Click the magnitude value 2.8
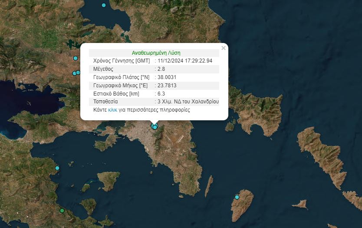The height and width of the screenshot is (228, 362). pyautogui.click(x=161, y=69)
